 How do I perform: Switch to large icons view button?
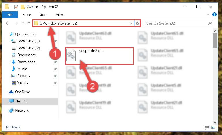pos(214,127)
